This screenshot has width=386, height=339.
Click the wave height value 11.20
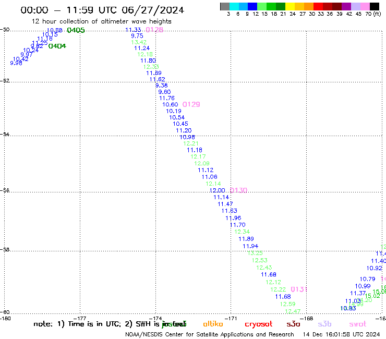click(184, 130)
